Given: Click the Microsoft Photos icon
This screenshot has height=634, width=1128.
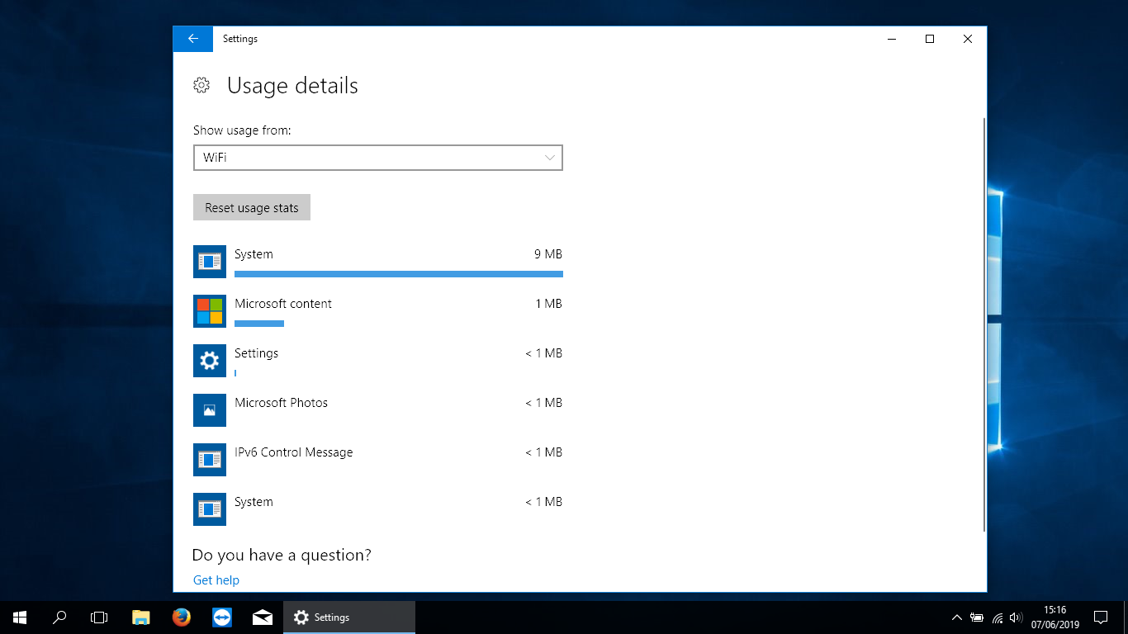Looking at the screenshot, I should tap(210, 410).
